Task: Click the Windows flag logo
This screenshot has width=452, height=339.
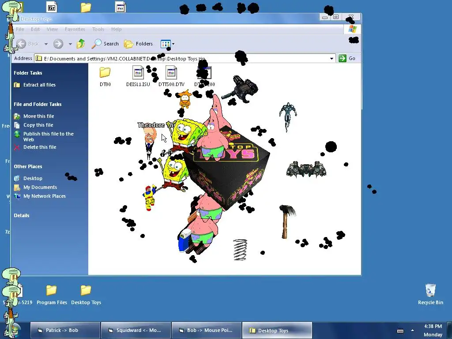Action: point(352,29)
